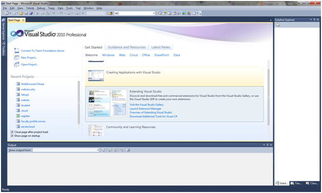Click Find Message in Code Output icon
The width and height of the screenshot is (322, 193).
(104, 150)
